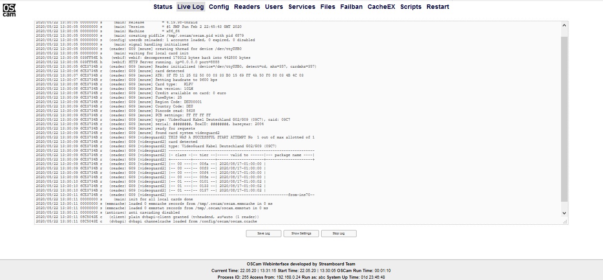The height and width of the screenshot is (280, 603).
Task: Click the 'webif: decompressed 179312 bytes' line
Action: (x=143, y=58)
